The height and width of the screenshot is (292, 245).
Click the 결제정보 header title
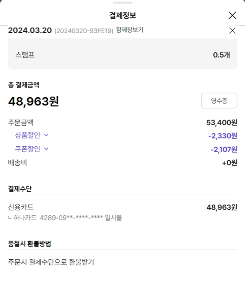pyautogui.click(x=122, y=15)
